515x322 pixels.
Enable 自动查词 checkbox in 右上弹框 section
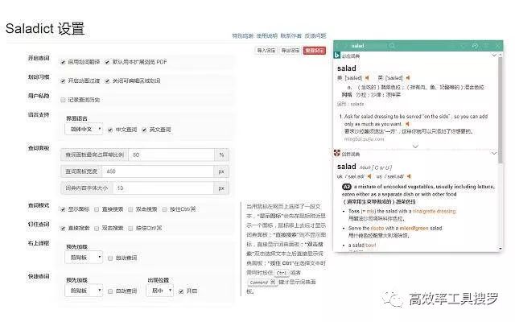tap(110, 258)
